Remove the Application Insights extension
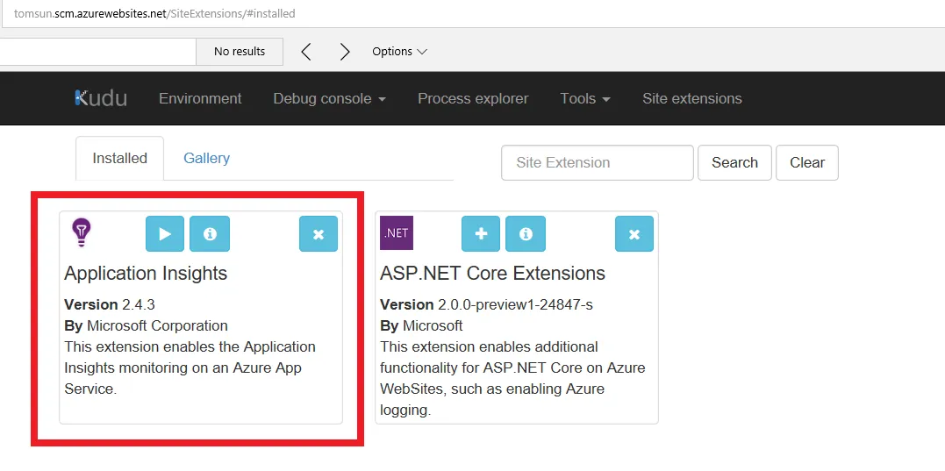Image resolution: width=945 pixels, height=471 pixels. pyautogui.click(x=319, y=233)
